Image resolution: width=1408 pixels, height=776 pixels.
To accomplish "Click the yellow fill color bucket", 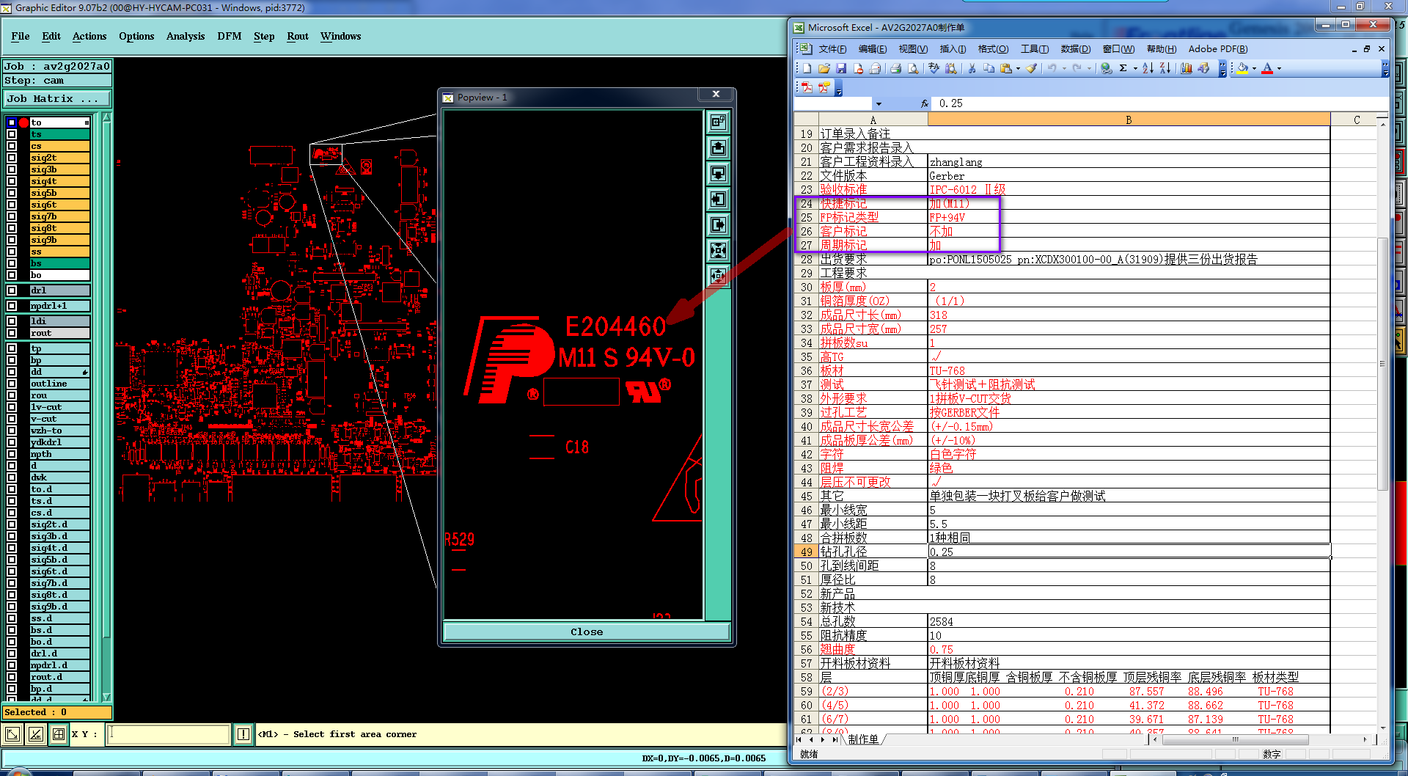I will point(1242,68).
